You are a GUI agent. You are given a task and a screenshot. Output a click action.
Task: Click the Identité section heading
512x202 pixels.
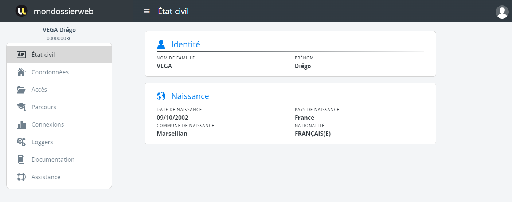[x=185, y=44]
